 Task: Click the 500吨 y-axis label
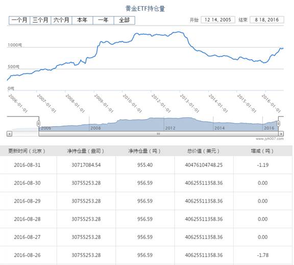point(13,67)
